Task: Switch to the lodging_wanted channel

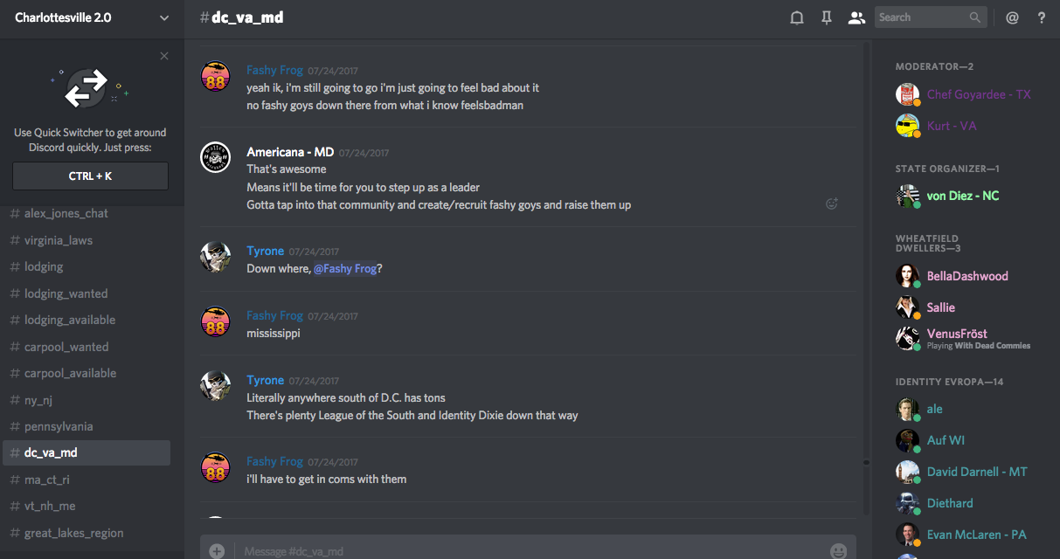Action: [66, 293]
